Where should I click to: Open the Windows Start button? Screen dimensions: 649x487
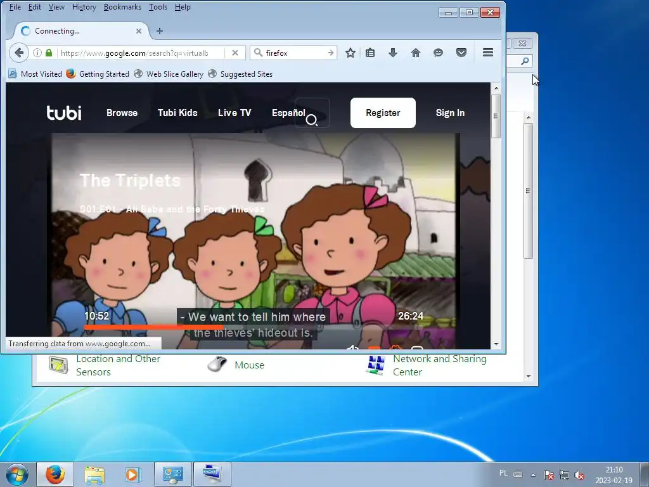pos(16,474)
